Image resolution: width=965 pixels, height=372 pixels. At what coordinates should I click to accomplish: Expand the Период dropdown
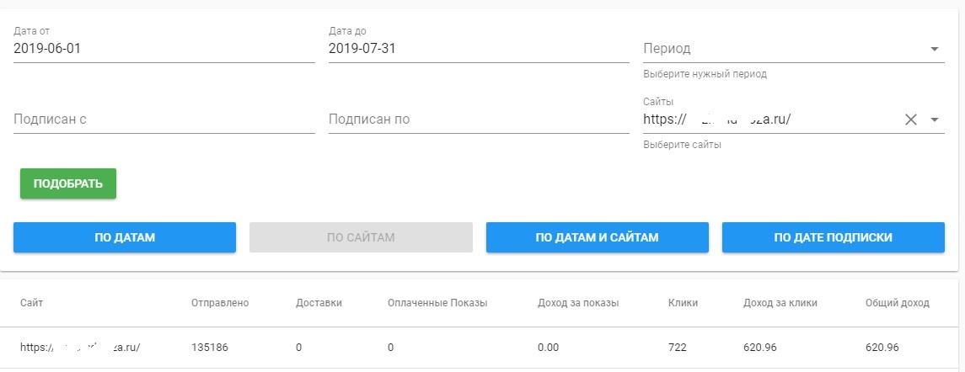point(934,49)
